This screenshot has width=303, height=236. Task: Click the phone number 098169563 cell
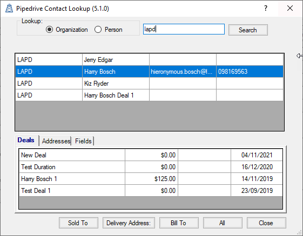(250, 72)
